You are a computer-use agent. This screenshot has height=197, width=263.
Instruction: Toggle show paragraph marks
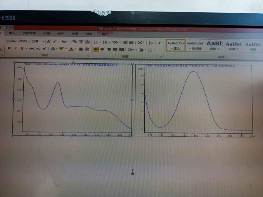(160, 43)
